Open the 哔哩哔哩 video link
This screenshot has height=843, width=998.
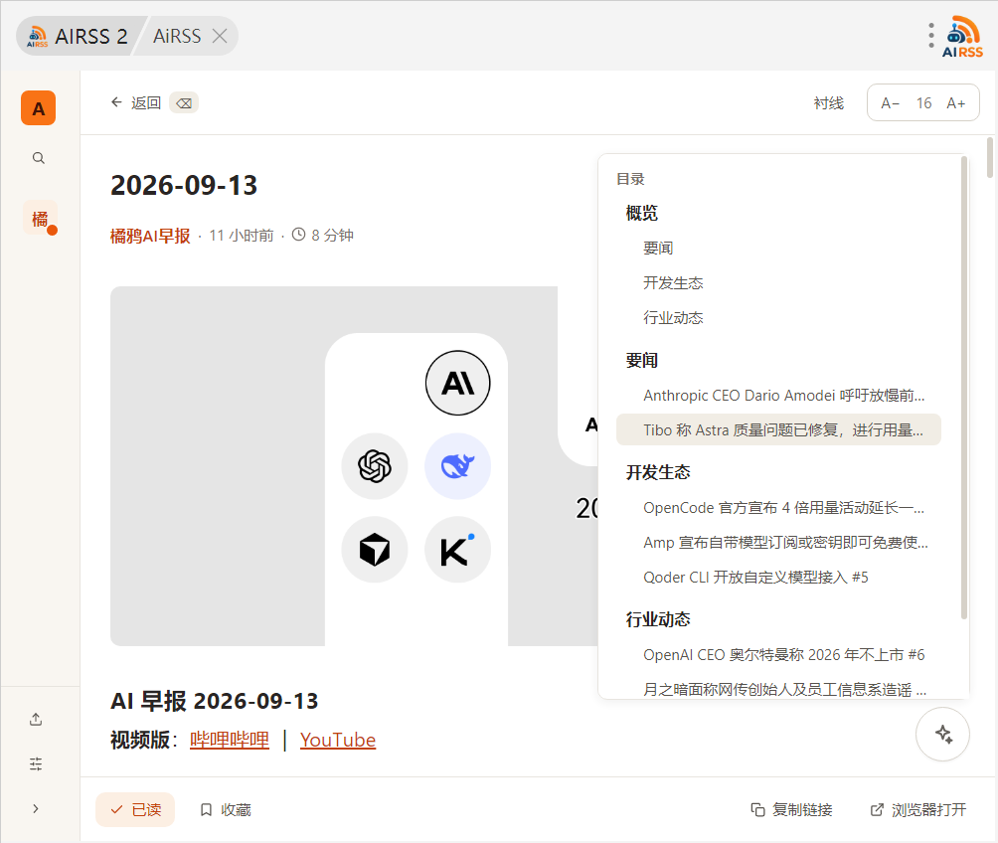click(x=230, y=740)
